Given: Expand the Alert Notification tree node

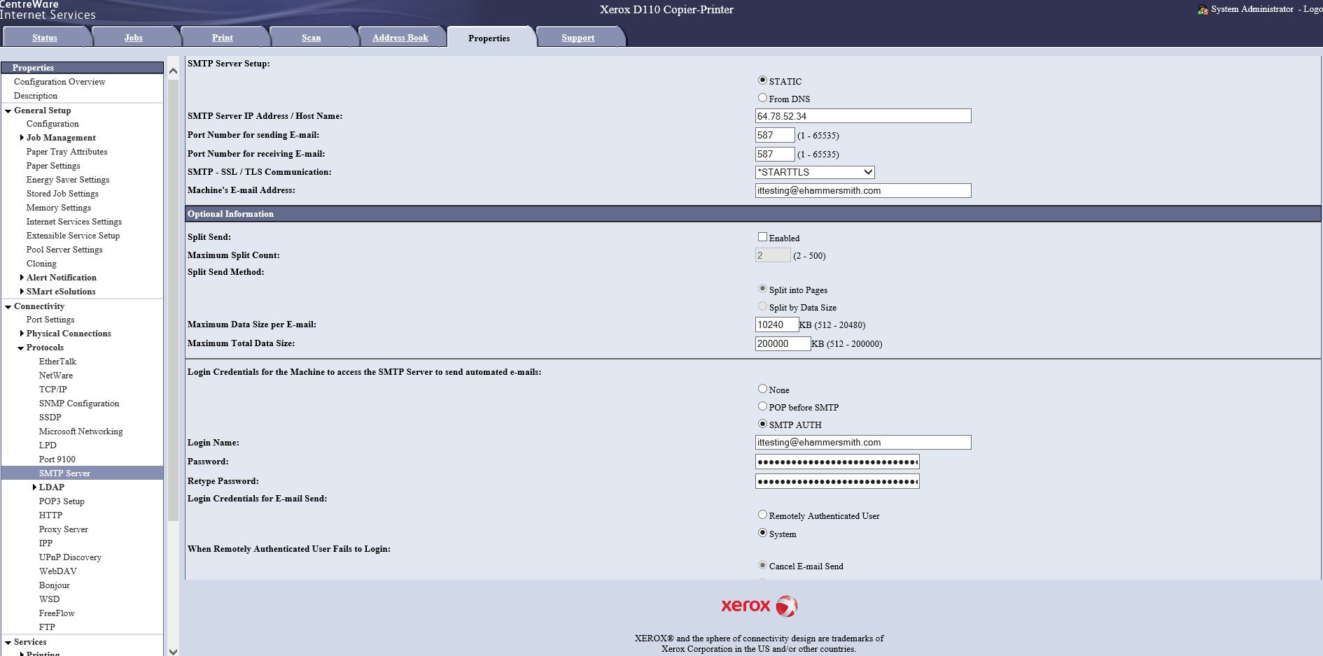Looking at the screenshot, I should pyautogui.click(x=22, y=278).
